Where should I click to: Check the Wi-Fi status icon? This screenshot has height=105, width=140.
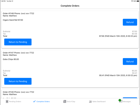132,1
